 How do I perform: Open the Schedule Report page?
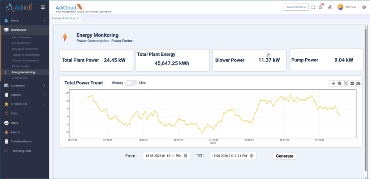pos(21,141)
